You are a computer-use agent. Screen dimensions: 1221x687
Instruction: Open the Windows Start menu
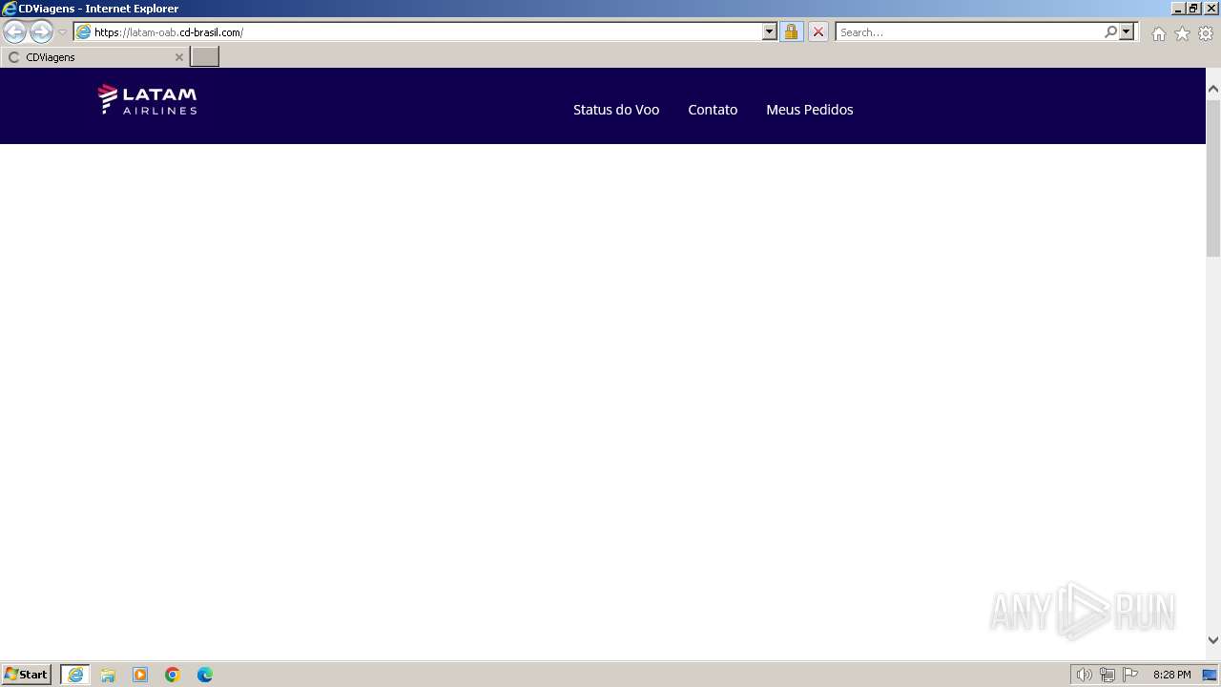pos(26,675)
